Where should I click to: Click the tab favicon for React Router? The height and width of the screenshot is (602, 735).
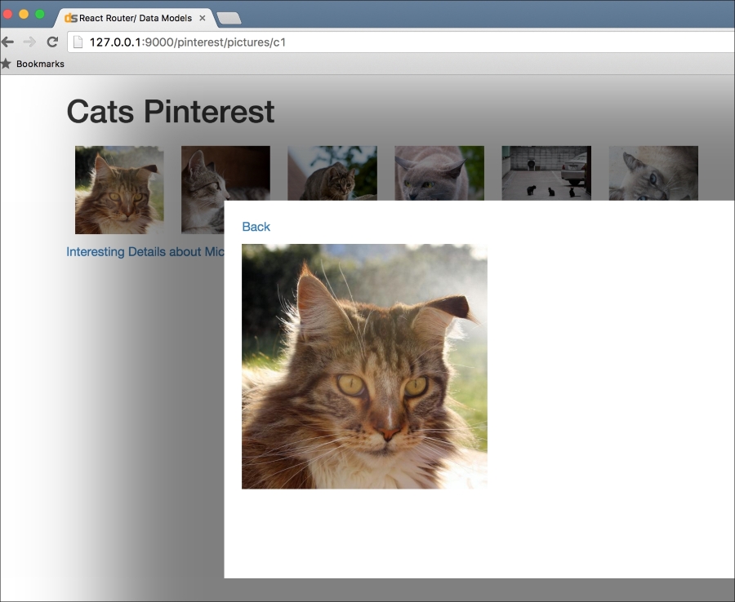(x=71, y=18)
